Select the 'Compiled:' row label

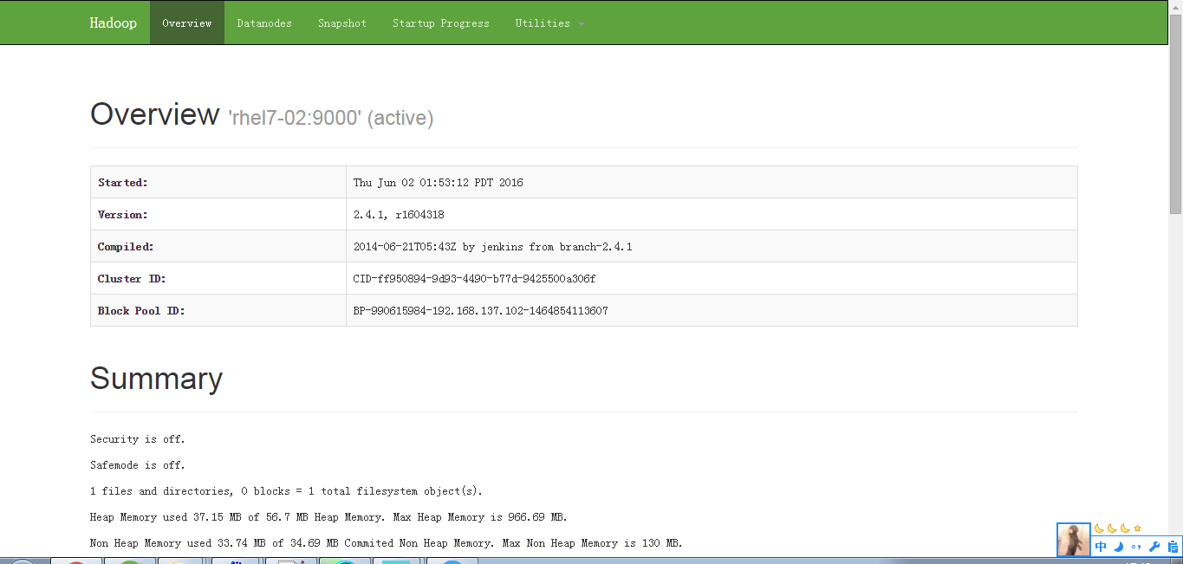click(126, 247)
